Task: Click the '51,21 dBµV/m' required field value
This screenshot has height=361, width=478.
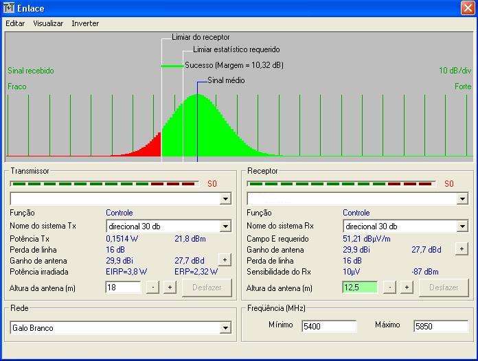Action: [367, 239]
